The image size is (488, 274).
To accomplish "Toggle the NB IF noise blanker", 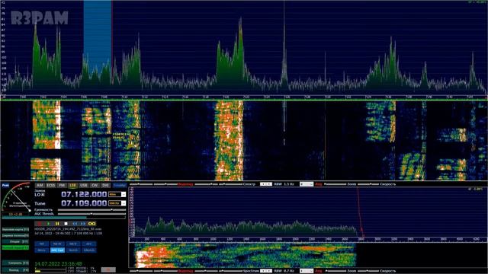I will (73, 244).
